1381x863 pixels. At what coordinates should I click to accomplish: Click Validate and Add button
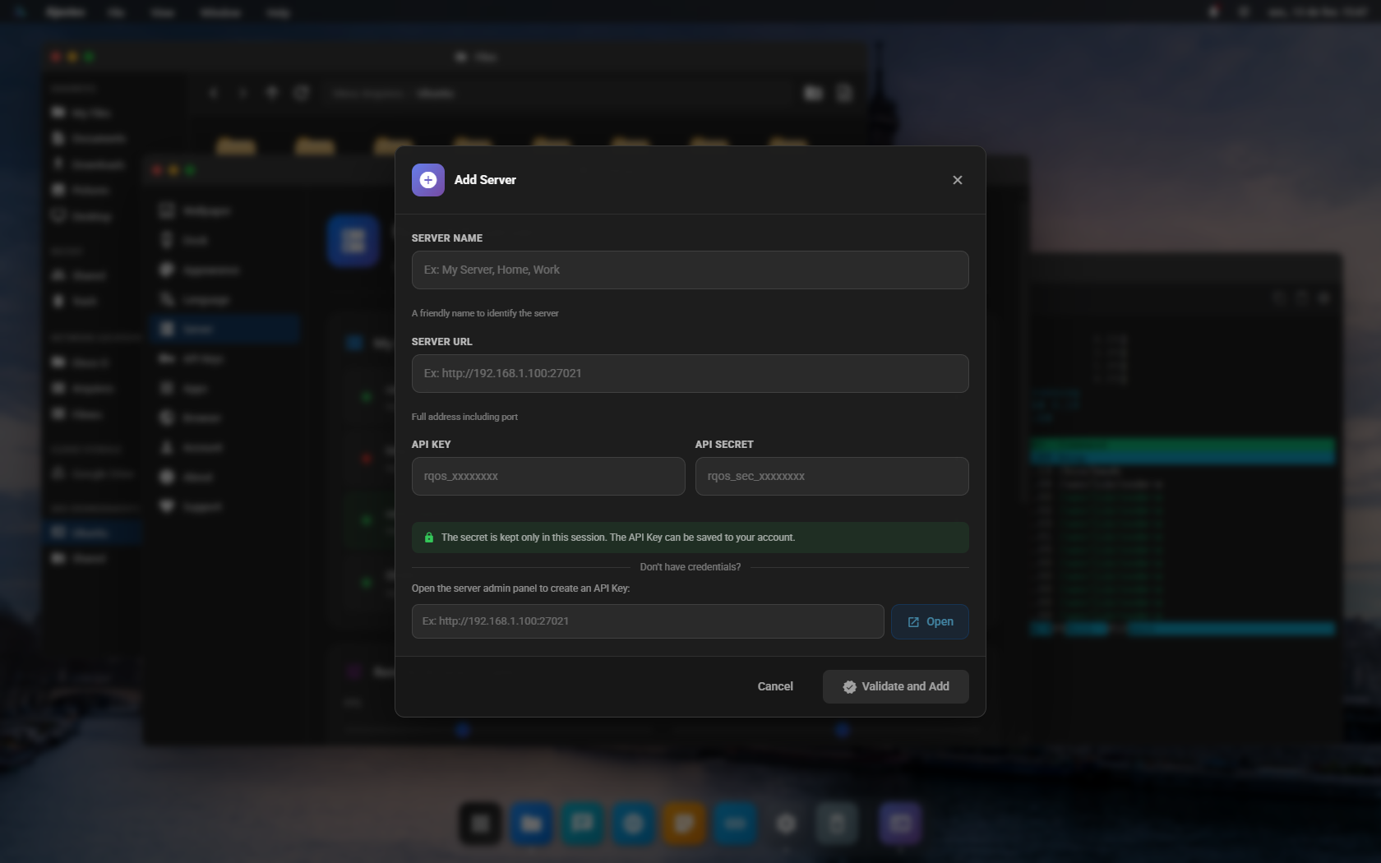tap(895, 686)
